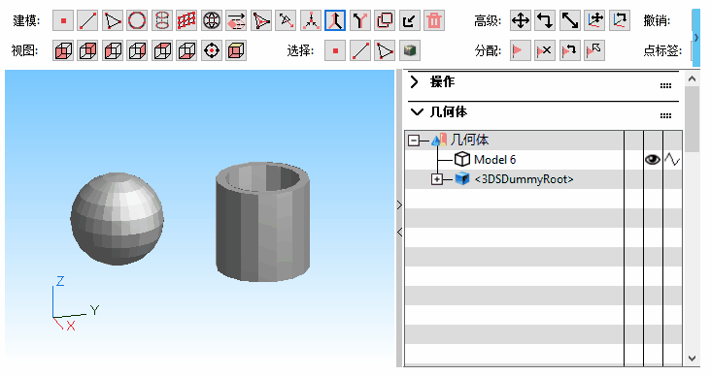Screen dimensions: 711x376
Task: Click the duplicate overlapping squares icon
Action: click(385, 20)
